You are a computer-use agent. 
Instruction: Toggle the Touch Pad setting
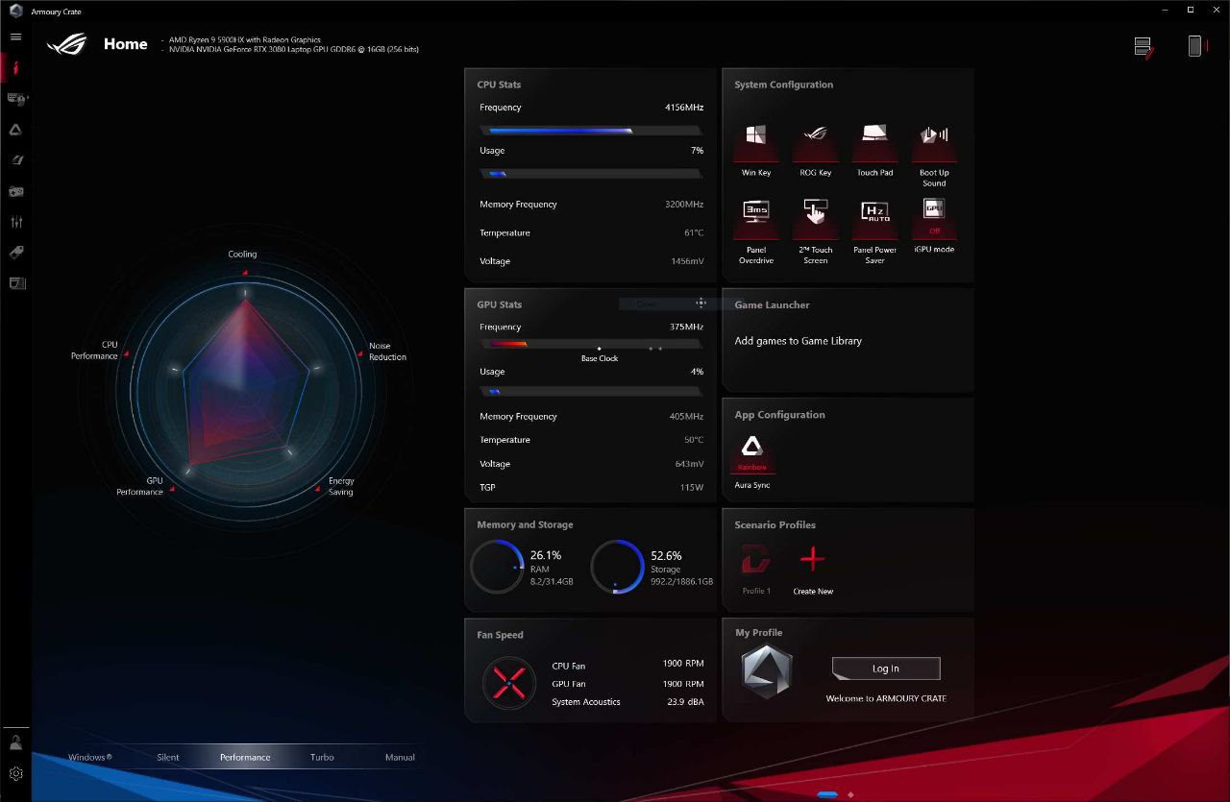click(x=874, y=143)
